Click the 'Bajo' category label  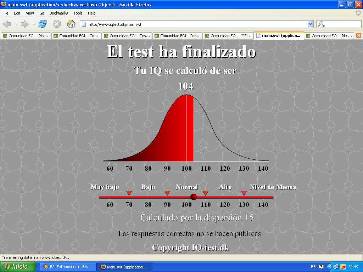point(148,187)
